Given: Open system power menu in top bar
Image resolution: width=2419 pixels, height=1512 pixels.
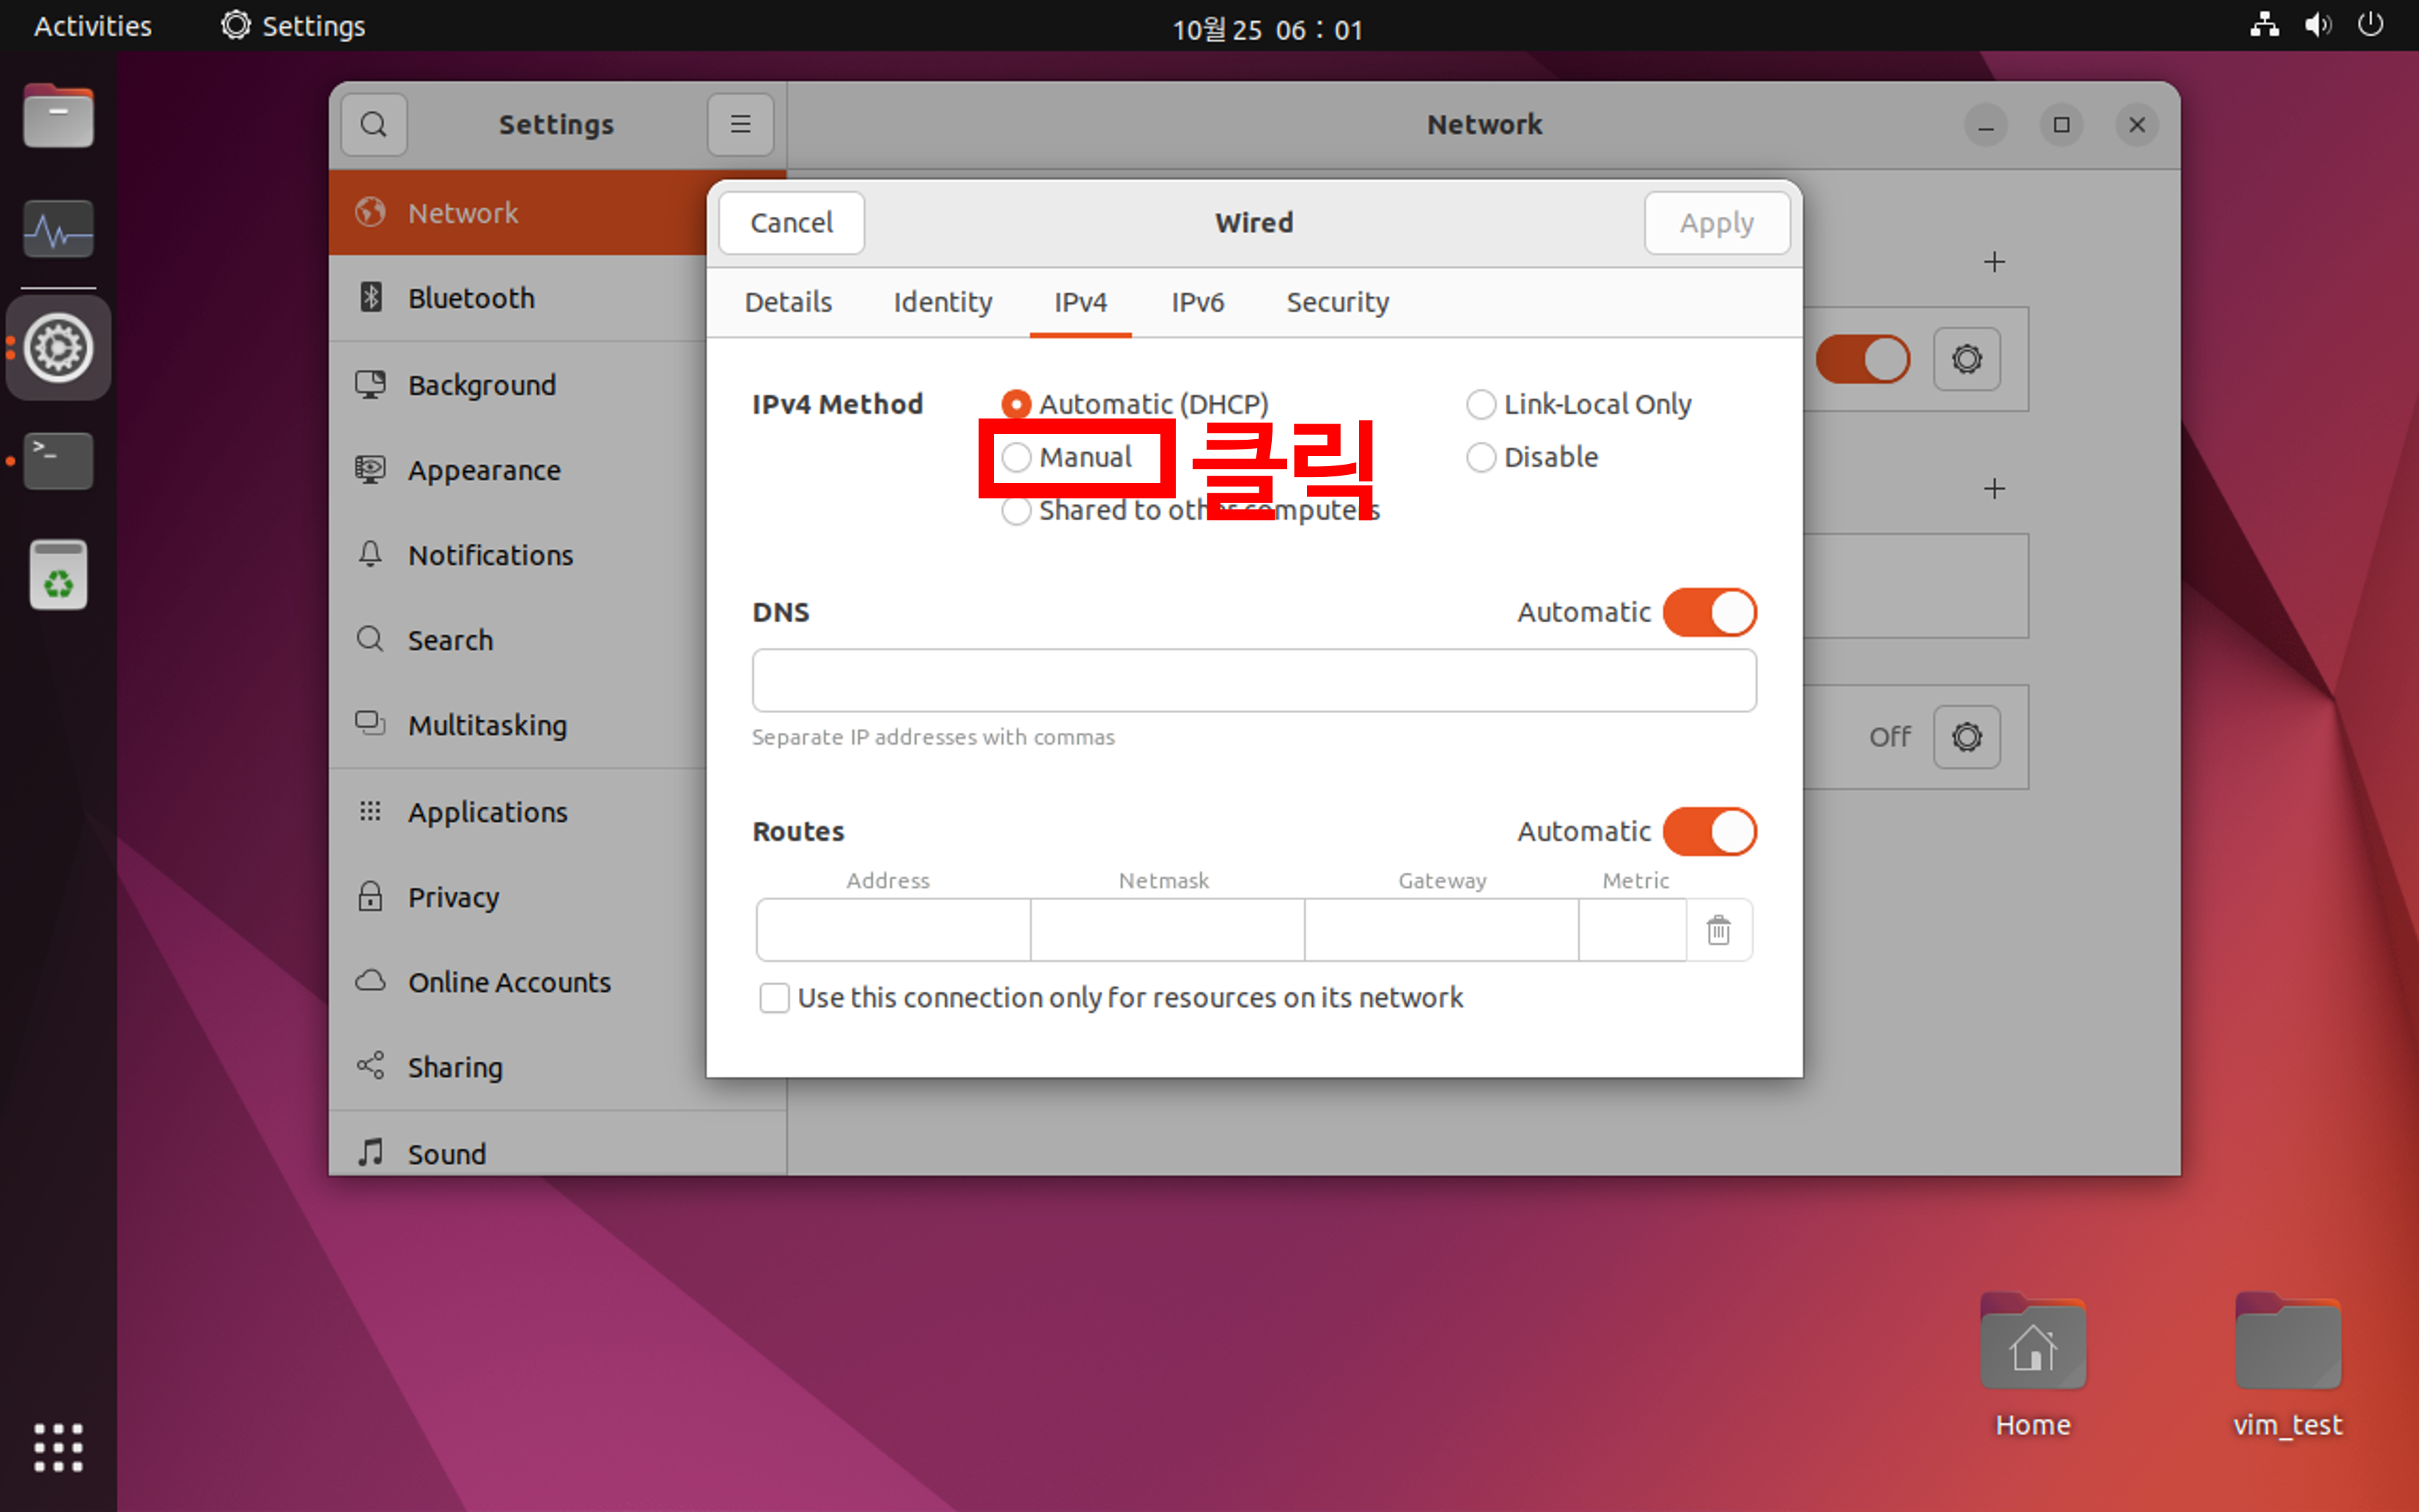Looking at the screenshot, I should coord(2370,25).
